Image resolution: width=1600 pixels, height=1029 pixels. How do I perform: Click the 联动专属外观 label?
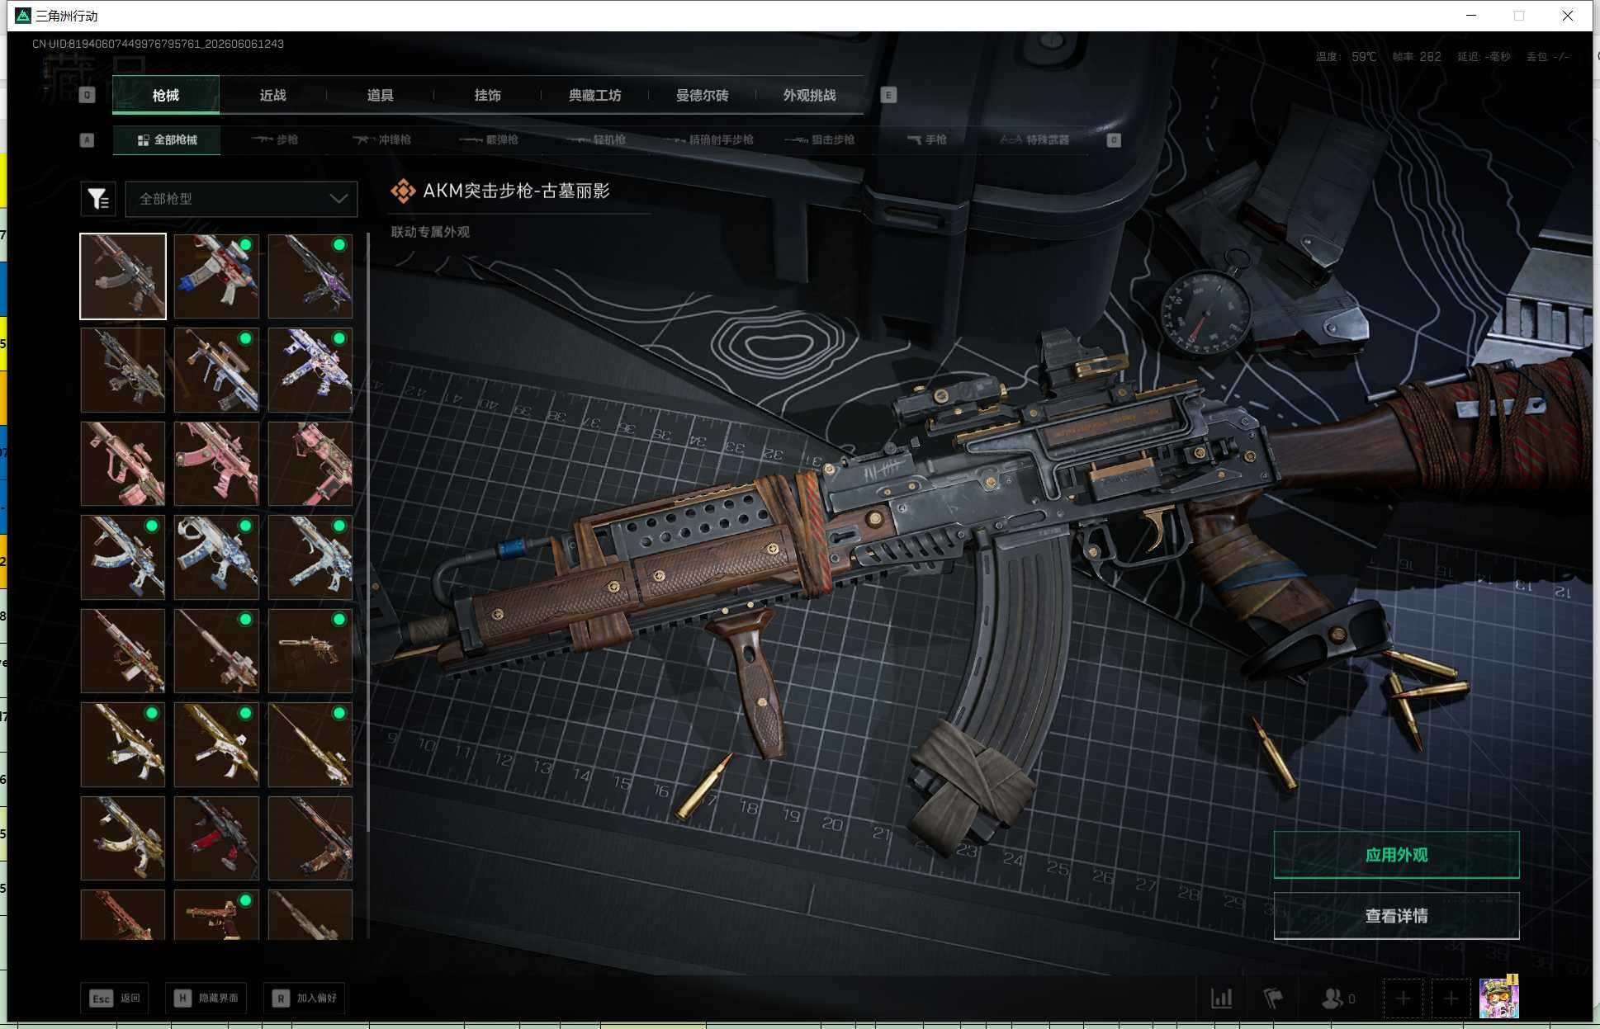pyautogui.click(x=430, y=232)
